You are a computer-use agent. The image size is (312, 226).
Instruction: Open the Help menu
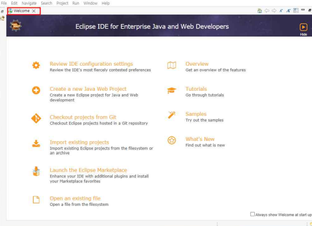[x=105, y=3]
